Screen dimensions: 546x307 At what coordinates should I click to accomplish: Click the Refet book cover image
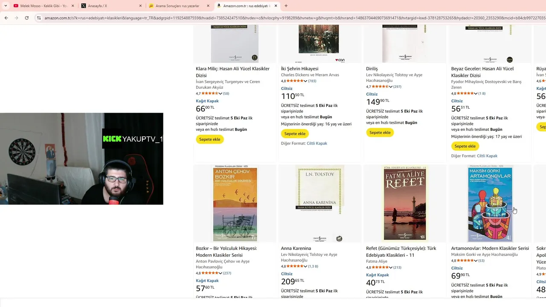point(405,204)
